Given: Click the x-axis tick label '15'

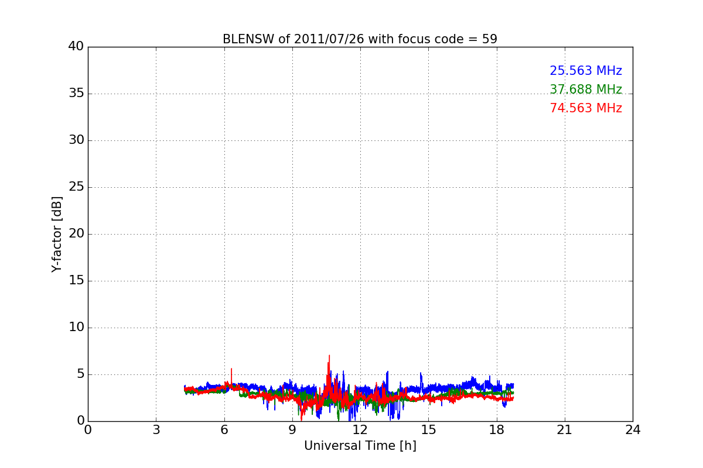Looking at the screenshot, I should point(428,430).
